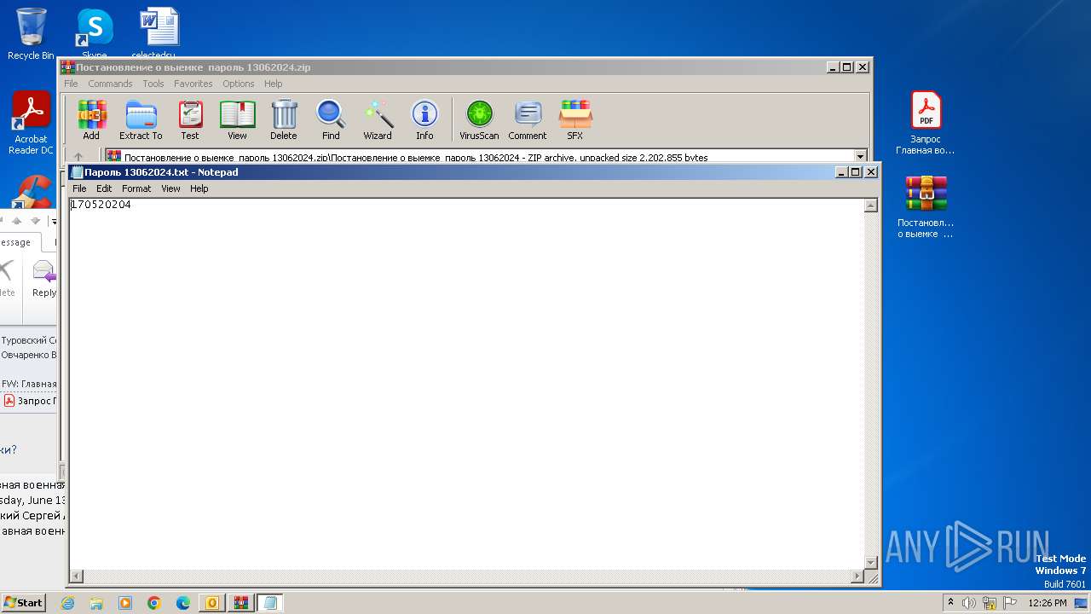Open Google Chrome from taskbar

(154, 603)
